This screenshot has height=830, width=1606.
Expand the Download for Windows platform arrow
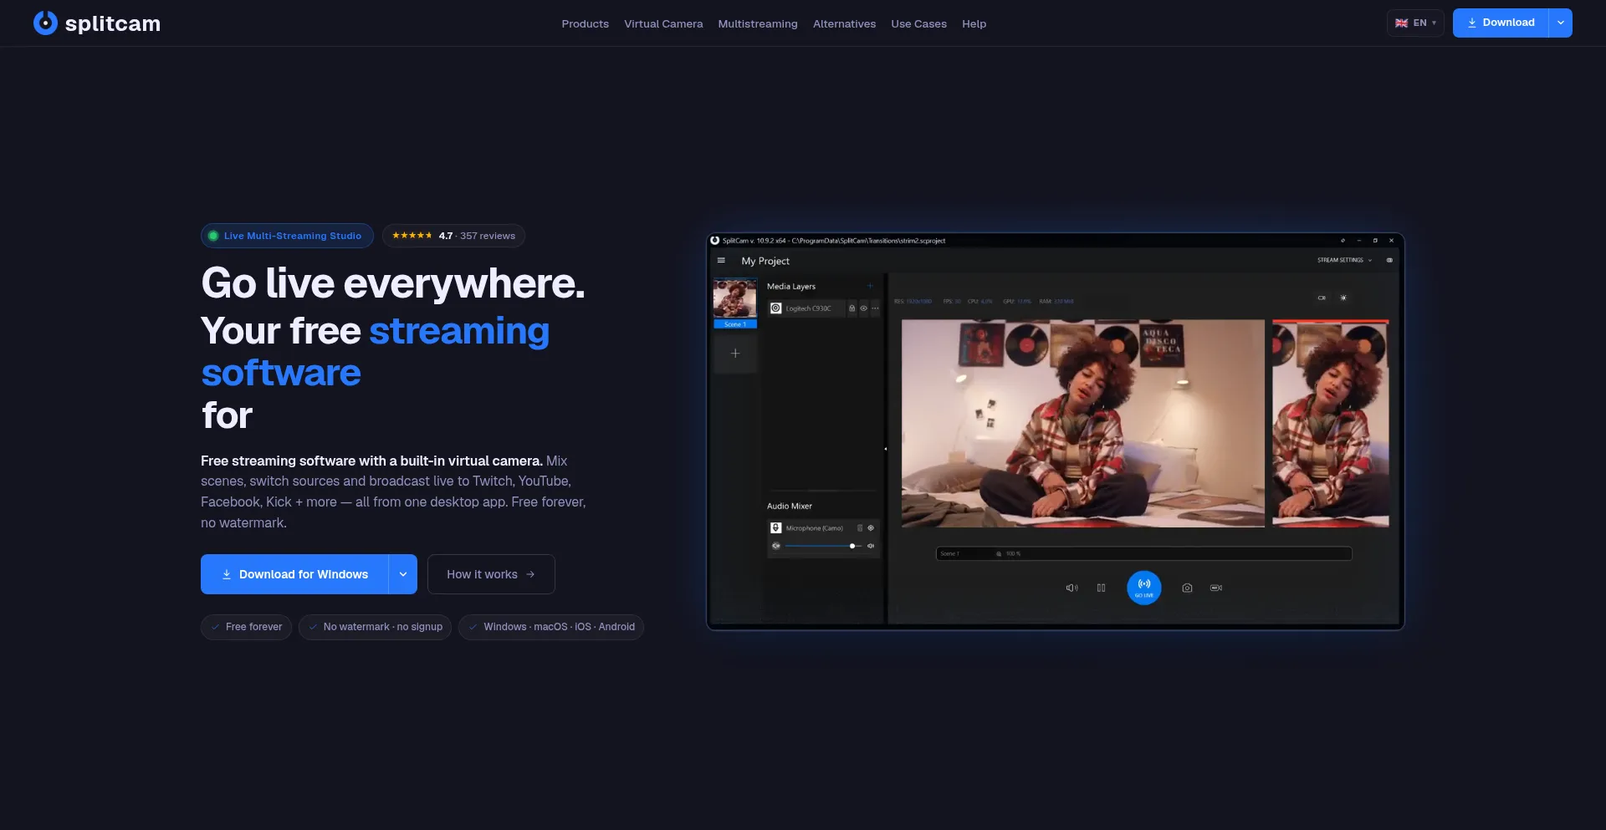(403, 574)
